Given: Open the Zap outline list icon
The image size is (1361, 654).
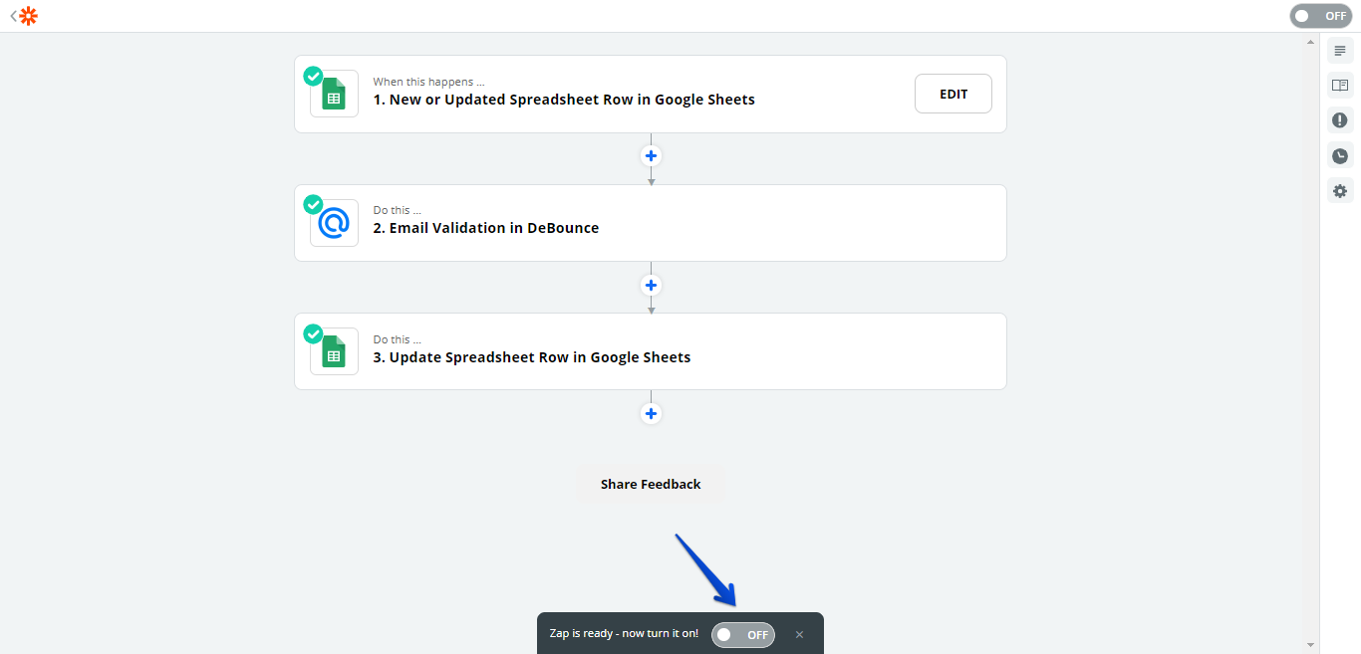Looking at the screenshot, I should click(1340, 51).
